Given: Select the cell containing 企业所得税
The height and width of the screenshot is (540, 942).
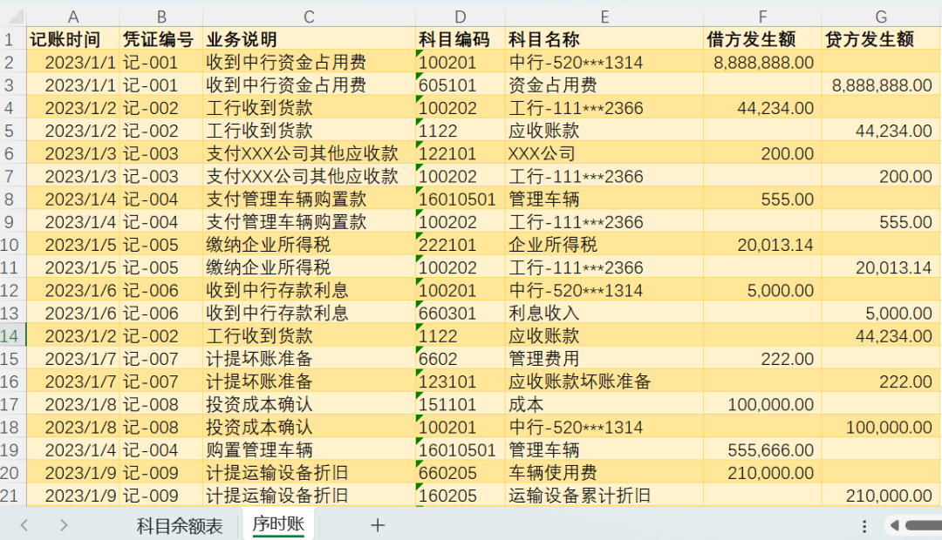Looking at the screenshot, I should [x=604, y=244].
